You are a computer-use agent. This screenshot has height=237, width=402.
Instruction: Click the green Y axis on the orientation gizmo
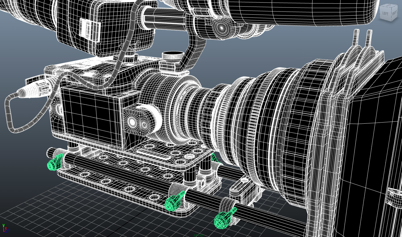click(3, 226)
